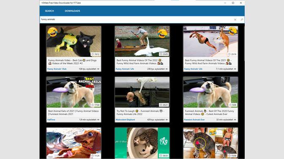The height and width of the screenshot is (159, 284).
Task: Click the 15:06 duration clock badge
Action: tap(232, 156)
